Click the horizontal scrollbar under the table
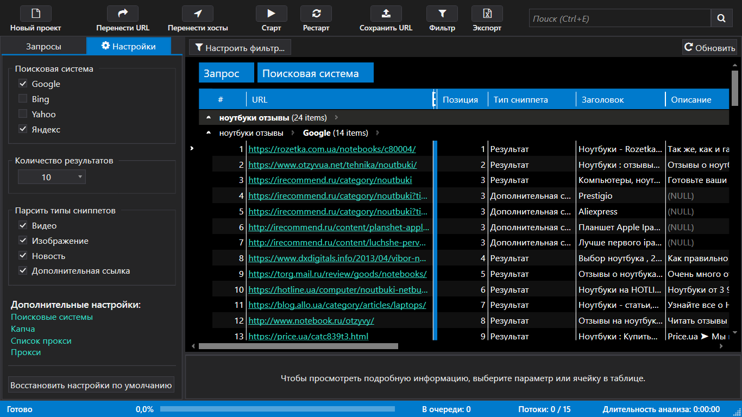The height and width of the screenshot is (417, 742). tap(298, 346)
